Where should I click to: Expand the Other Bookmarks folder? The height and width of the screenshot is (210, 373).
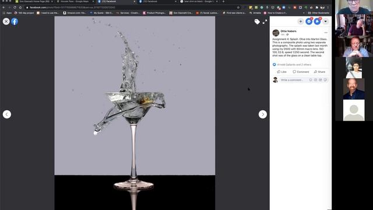coord(319,13)
